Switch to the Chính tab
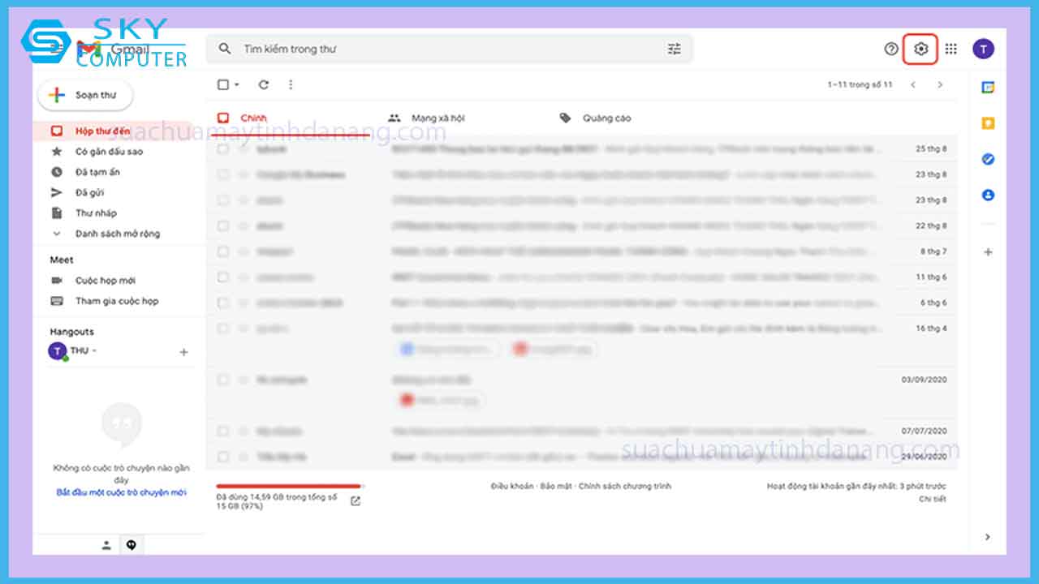This screenshot has height=584, width=1039. pyautogui.click(x=253, y=118)
